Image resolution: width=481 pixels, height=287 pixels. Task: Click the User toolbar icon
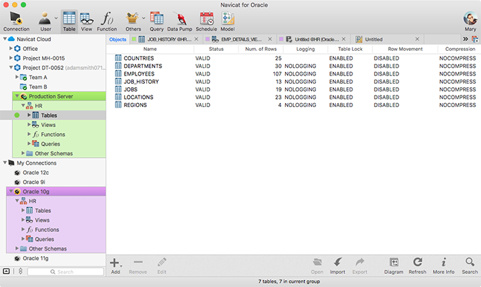click(x=45, y=21)
